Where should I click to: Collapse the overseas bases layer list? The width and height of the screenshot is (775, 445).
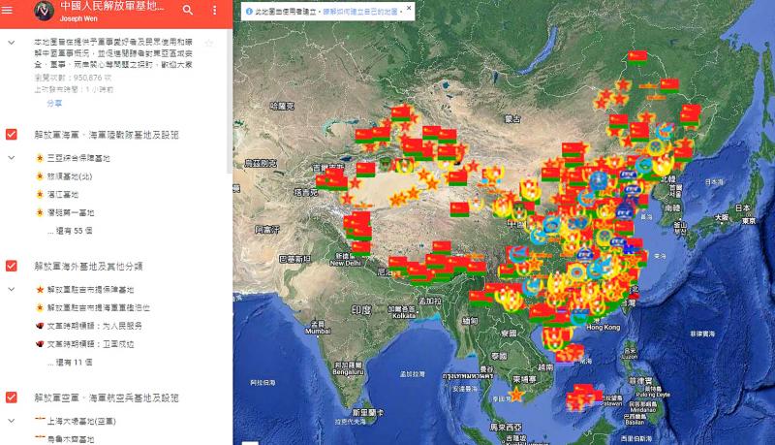(11, 289)
